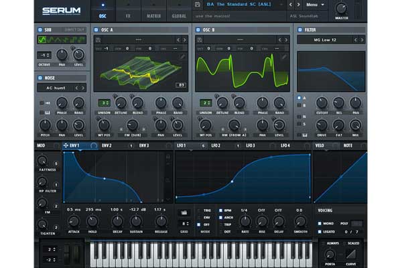Enable the LEGATO checkbox

point(320,232)
